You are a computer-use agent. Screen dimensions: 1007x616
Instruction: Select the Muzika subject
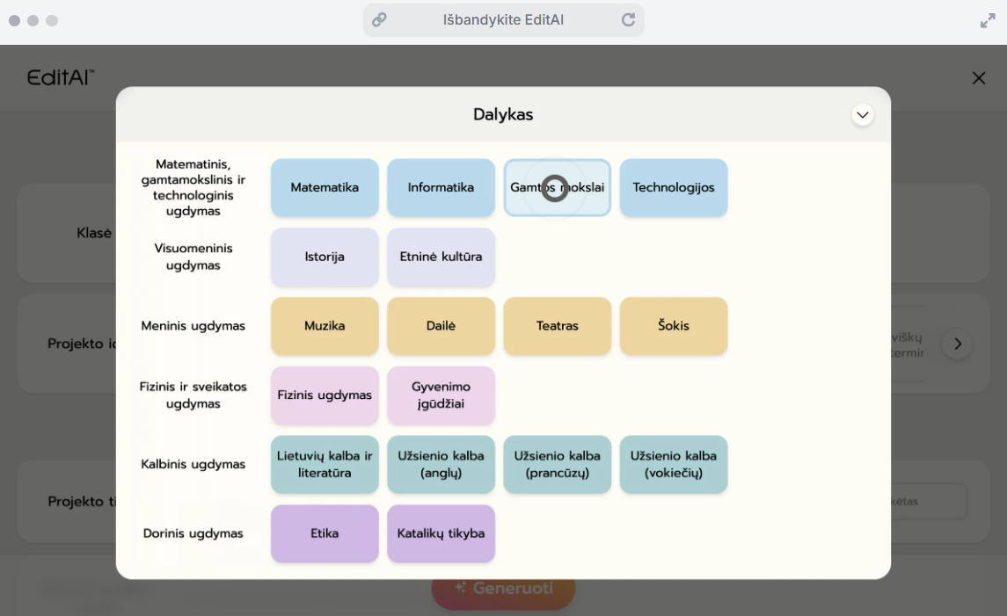(325, 326)
